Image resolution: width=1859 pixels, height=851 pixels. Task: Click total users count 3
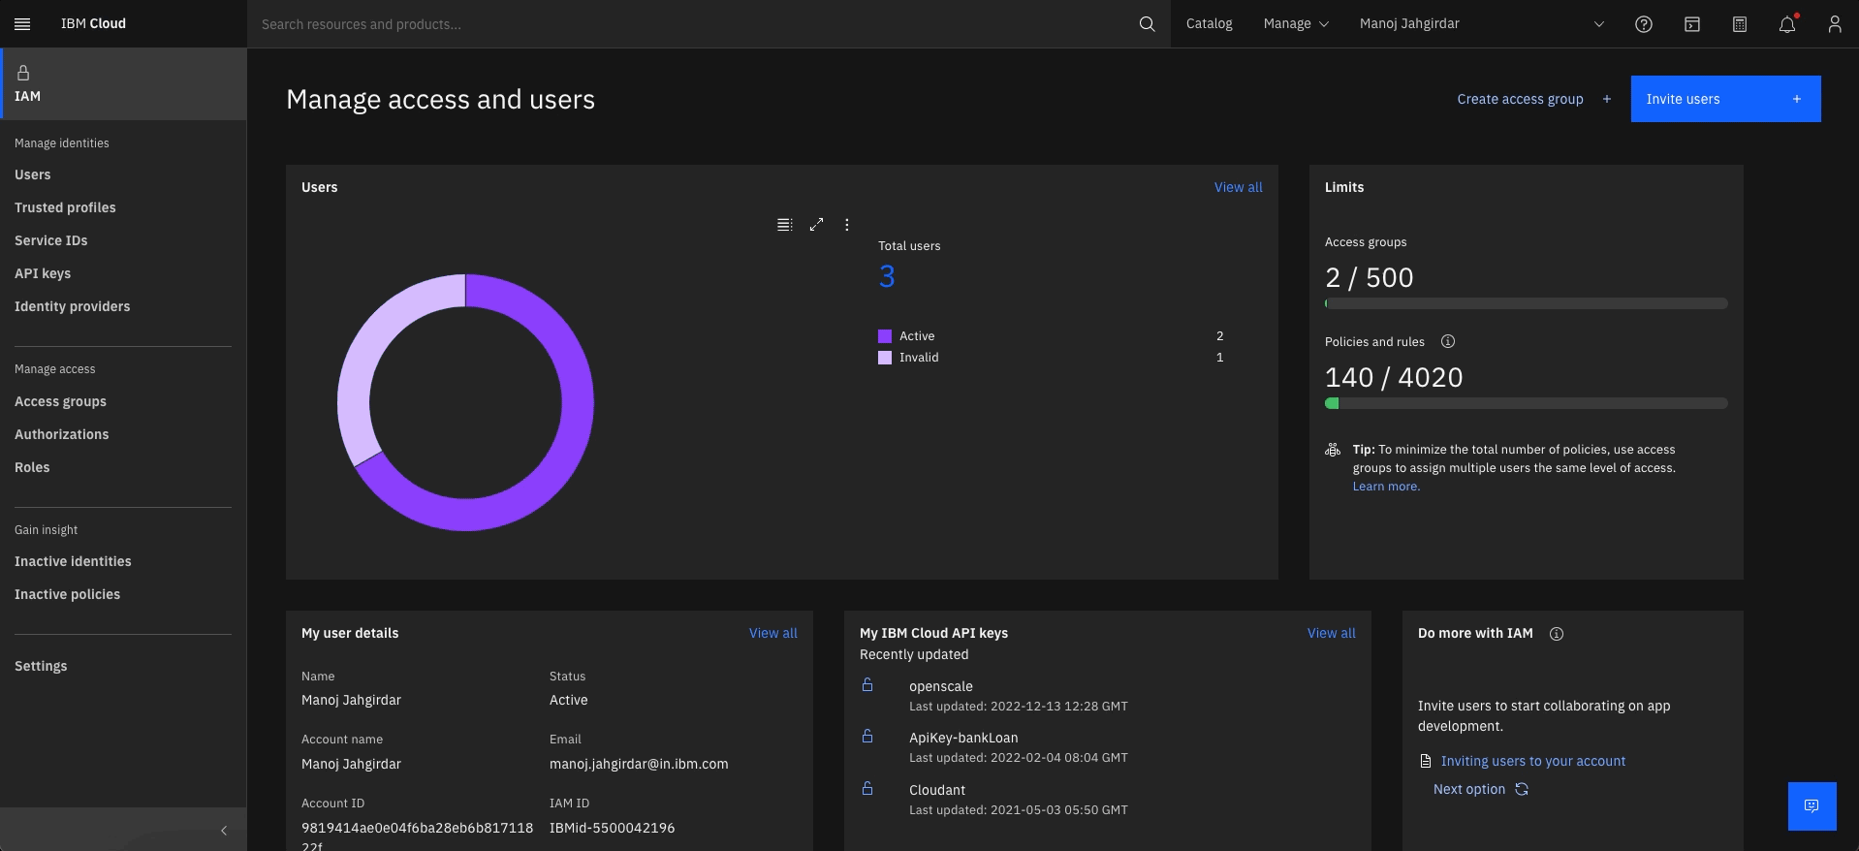pyautogui.click(x=887, y=277)
